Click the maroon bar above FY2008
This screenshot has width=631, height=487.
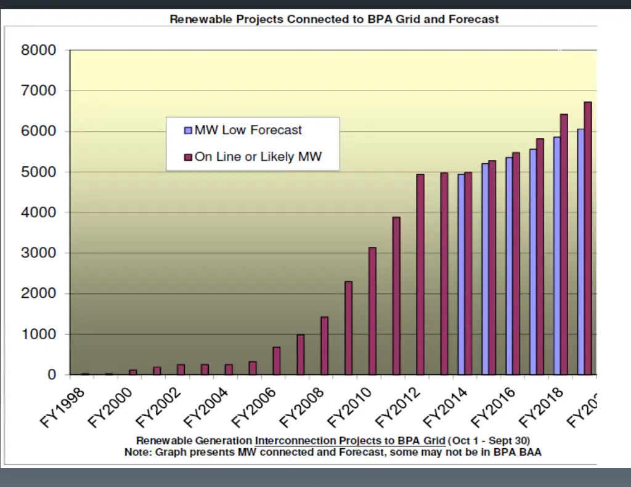point(324,346)
